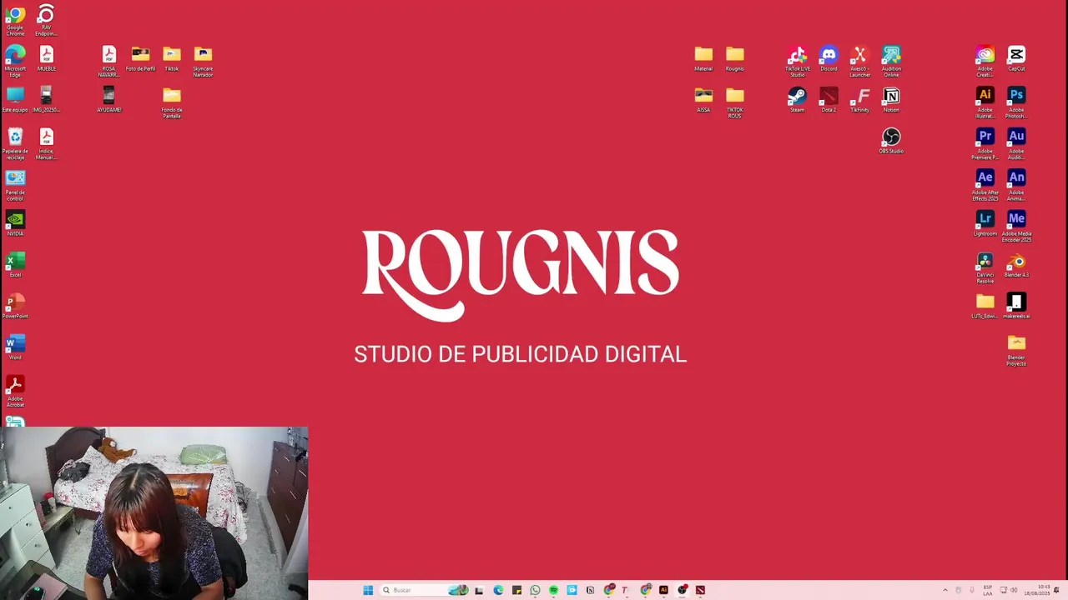Select the Blender Proyecto folder
1068x600 pixels.
coord(1016,350)
